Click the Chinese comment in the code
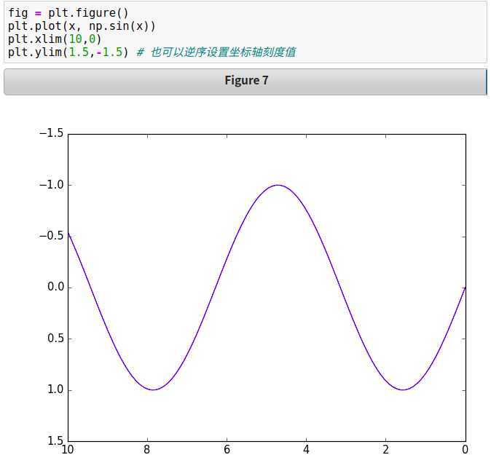This screenshot has width=491, height=463. [216, 52]
